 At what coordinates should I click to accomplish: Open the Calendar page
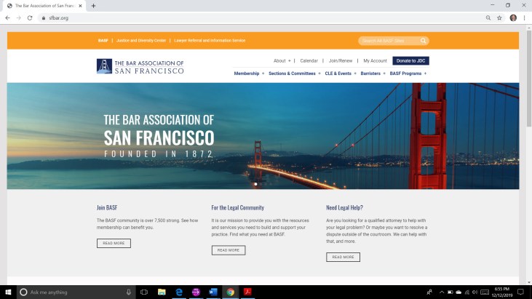(x=309, y=61)
